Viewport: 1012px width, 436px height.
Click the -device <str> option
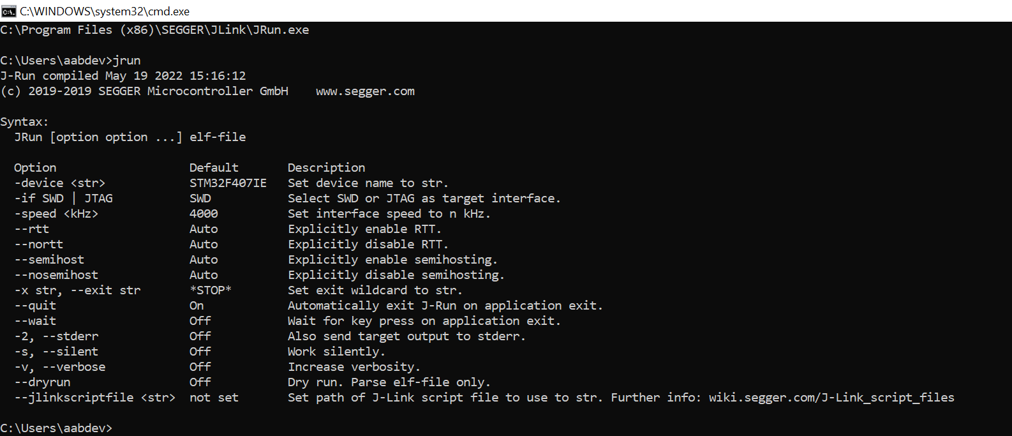tap(59, 183)
